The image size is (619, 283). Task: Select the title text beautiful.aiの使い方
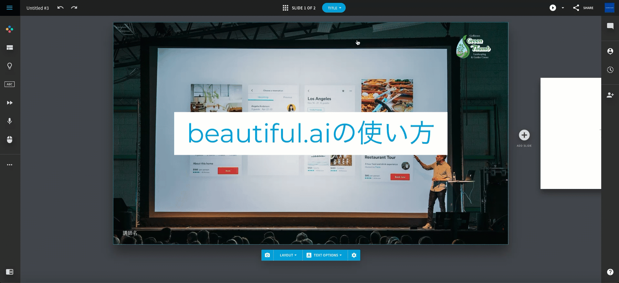point(310,133)
